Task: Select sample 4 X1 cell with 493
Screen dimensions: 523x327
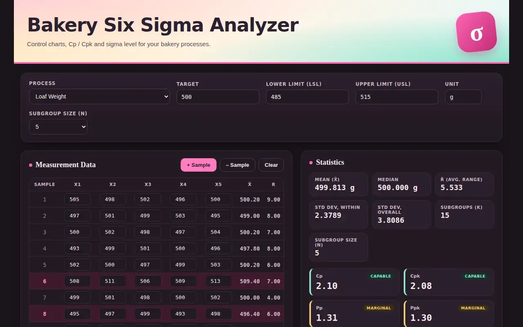Action: click(x=78, y=249)
